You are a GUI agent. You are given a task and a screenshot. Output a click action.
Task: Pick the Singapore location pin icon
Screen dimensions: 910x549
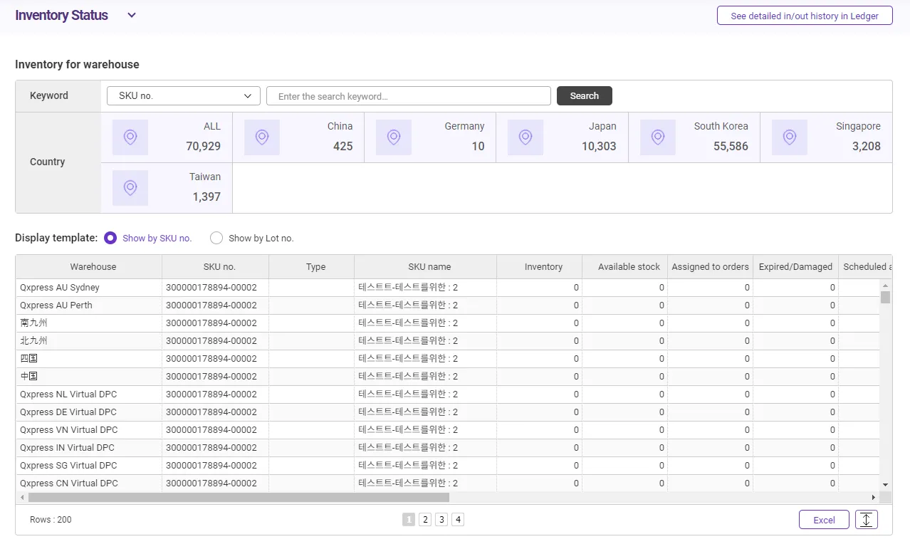point(790,137)
